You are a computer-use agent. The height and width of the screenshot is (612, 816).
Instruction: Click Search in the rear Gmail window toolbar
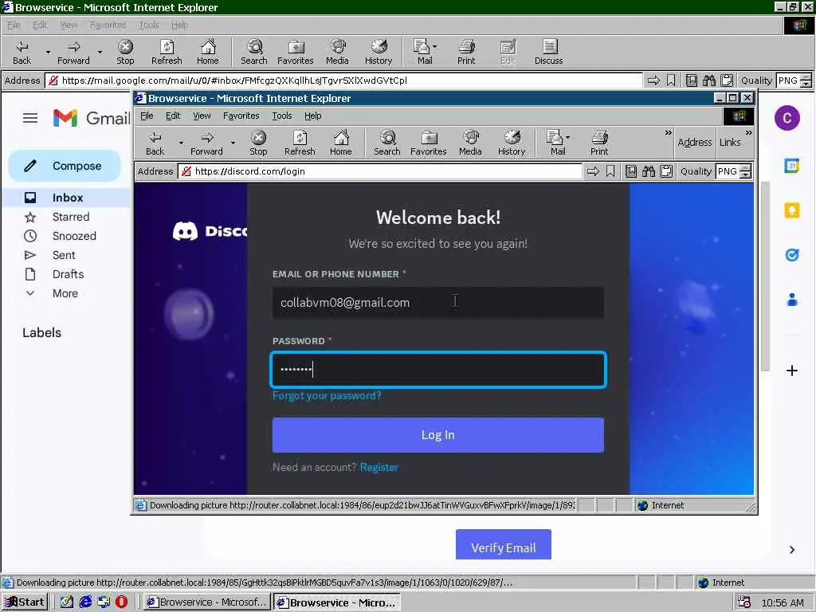point(254,53)
